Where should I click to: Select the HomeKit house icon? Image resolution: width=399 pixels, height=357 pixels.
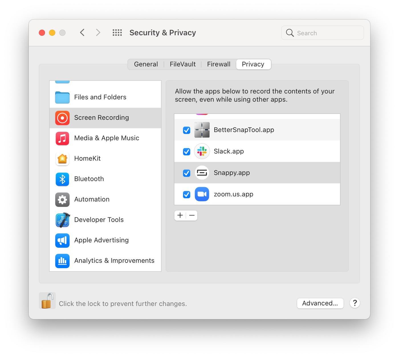coord(62,159)
